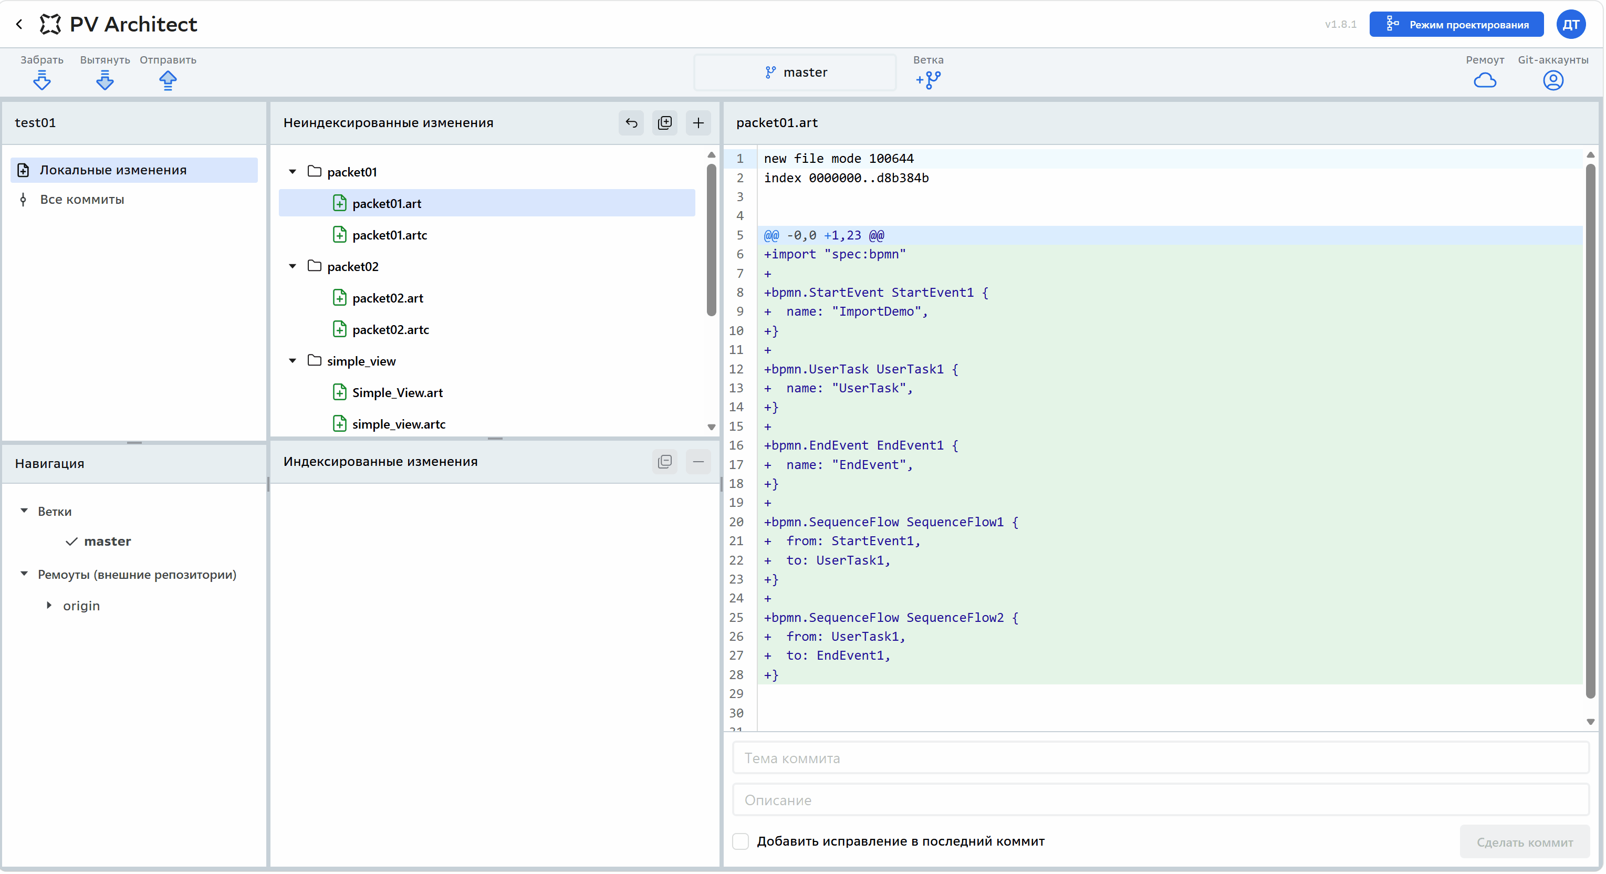The height and width of the screenshot is (874, 1606).
Task: Click the unstaged changes list scrollbar
Action: point(711,240)
